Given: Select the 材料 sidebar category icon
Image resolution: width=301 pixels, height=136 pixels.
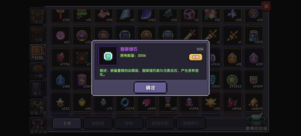Looking at the screenshot, I should pos(38,52).
